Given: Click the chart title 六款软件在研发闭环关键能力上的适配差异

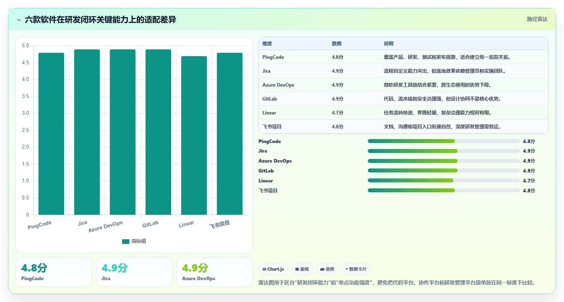Looking at the screenshot, I should [x=100, y=19].
